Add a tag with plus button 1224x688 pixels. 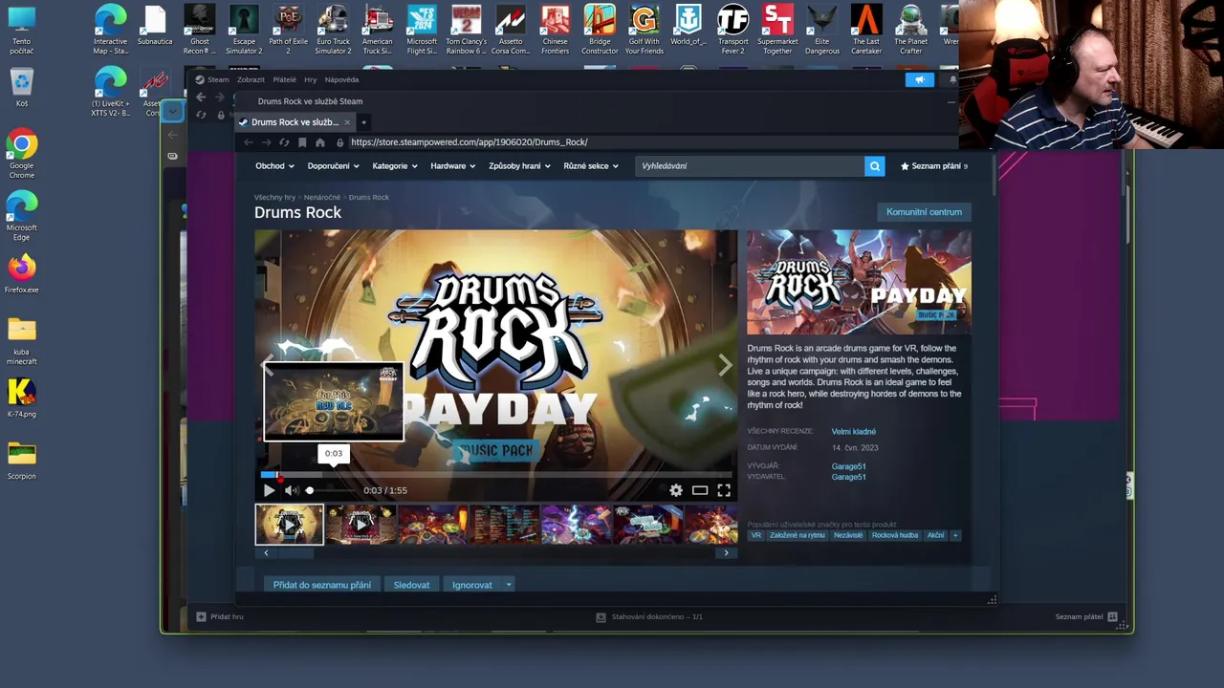(955, 535)
